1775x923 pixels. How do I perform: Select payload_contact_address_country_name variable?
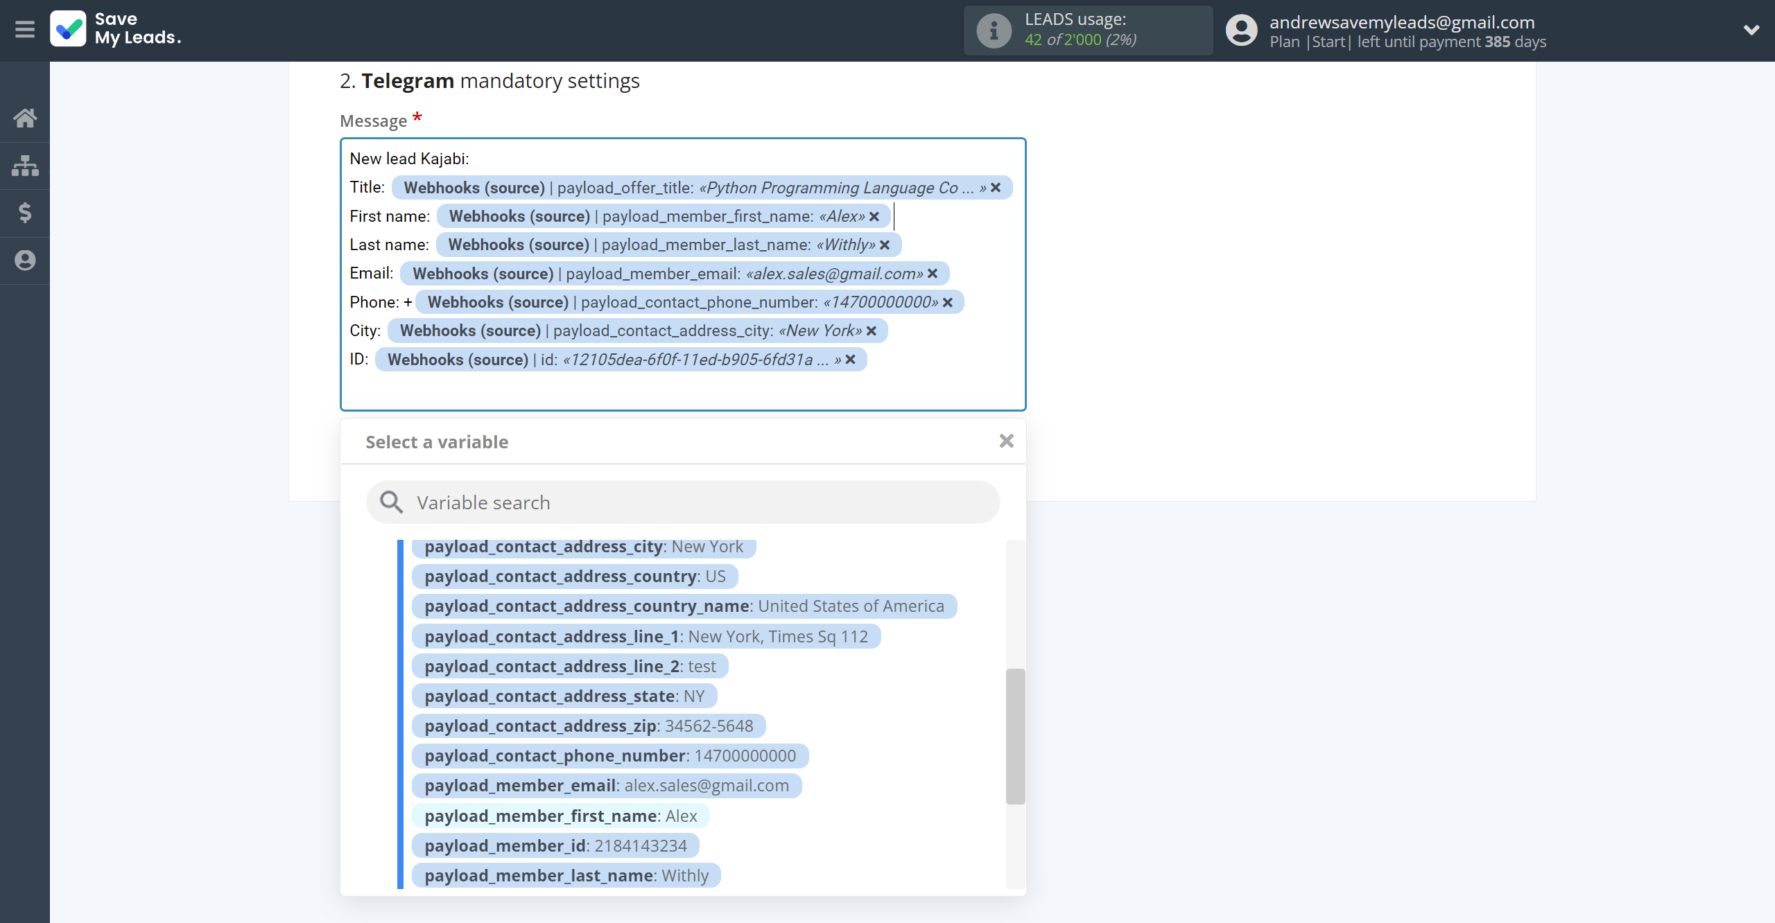684,606
